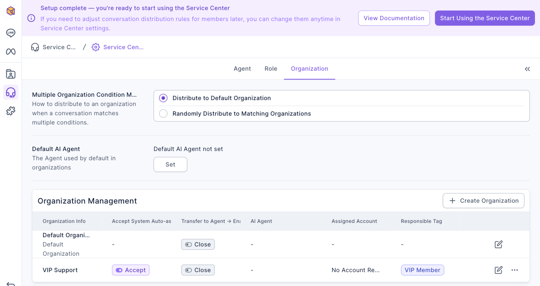Screen dimensions: 540x286
Task: Edit the Default Organization row
Action: tap(499, 244)
